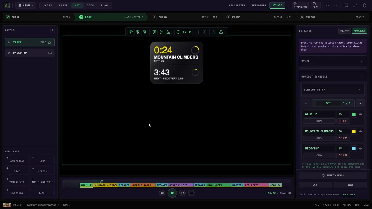Undo the last action
Screen dimensions: 372x209
(x=327, y=6)
